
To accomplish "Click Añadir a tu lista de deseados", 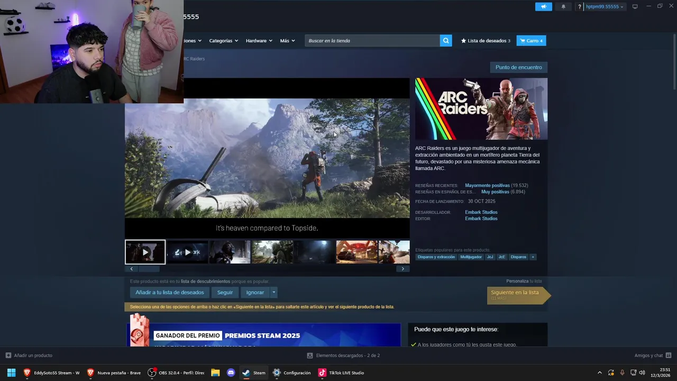I will point(170,292).
